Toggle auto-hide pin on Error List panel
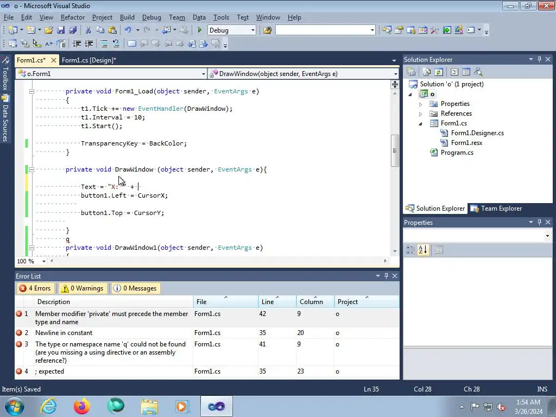This screenshot has height=417, width=556. (x=386, y=276)
